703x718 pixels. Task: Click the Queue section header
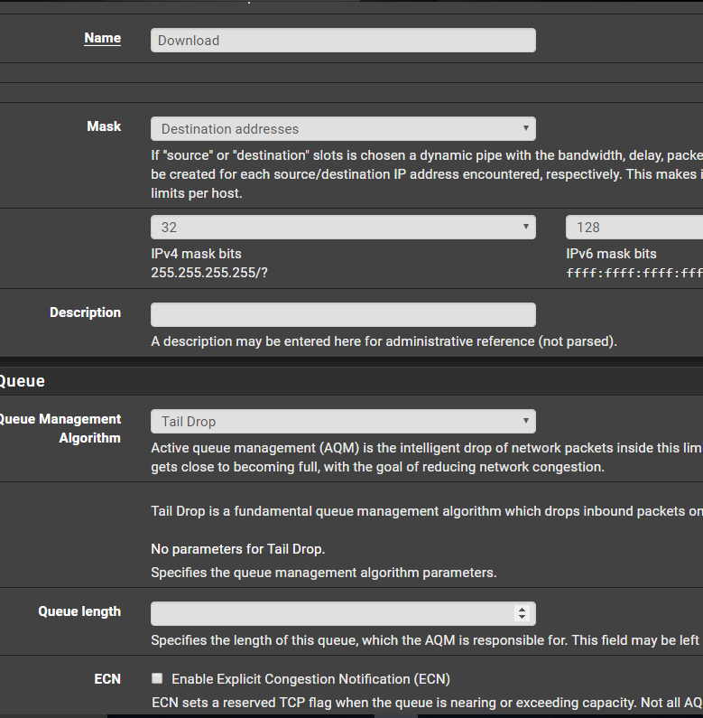[x=23, y=381]
